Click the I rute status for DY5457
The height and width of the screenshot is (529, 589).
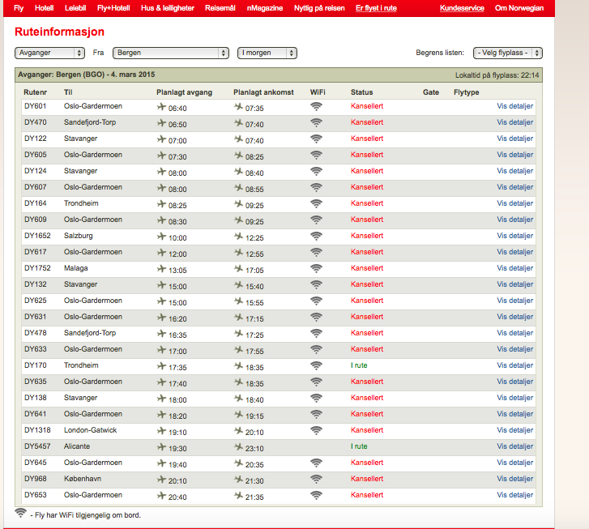[x=359, y=446]
